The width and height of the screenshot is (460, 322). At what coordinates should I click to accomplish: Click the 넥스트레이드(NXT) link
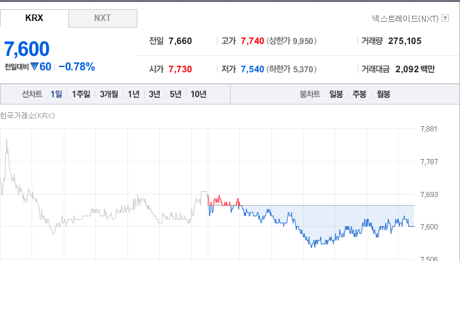[405, 18]
